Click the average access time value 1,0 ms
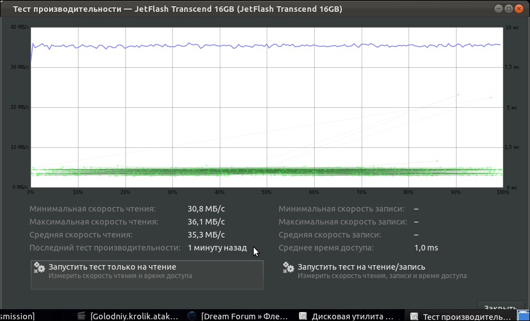Viewport: 530px width, 321px height. (426, 248)
